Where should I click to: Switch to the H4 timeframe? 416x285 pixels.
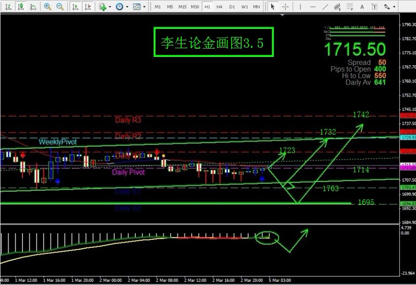(x=219, y=7)
